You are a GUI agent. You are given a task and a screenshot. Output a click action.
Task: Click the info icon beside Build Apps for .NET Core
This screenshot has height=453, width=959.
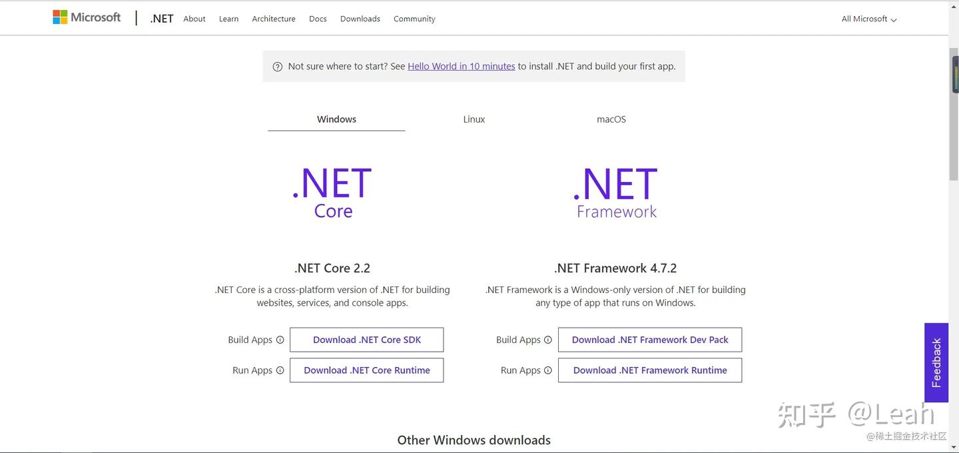[280, 339]
